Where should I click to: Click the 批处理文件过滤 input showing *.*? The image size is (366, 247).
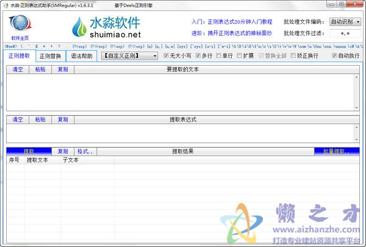345,33
